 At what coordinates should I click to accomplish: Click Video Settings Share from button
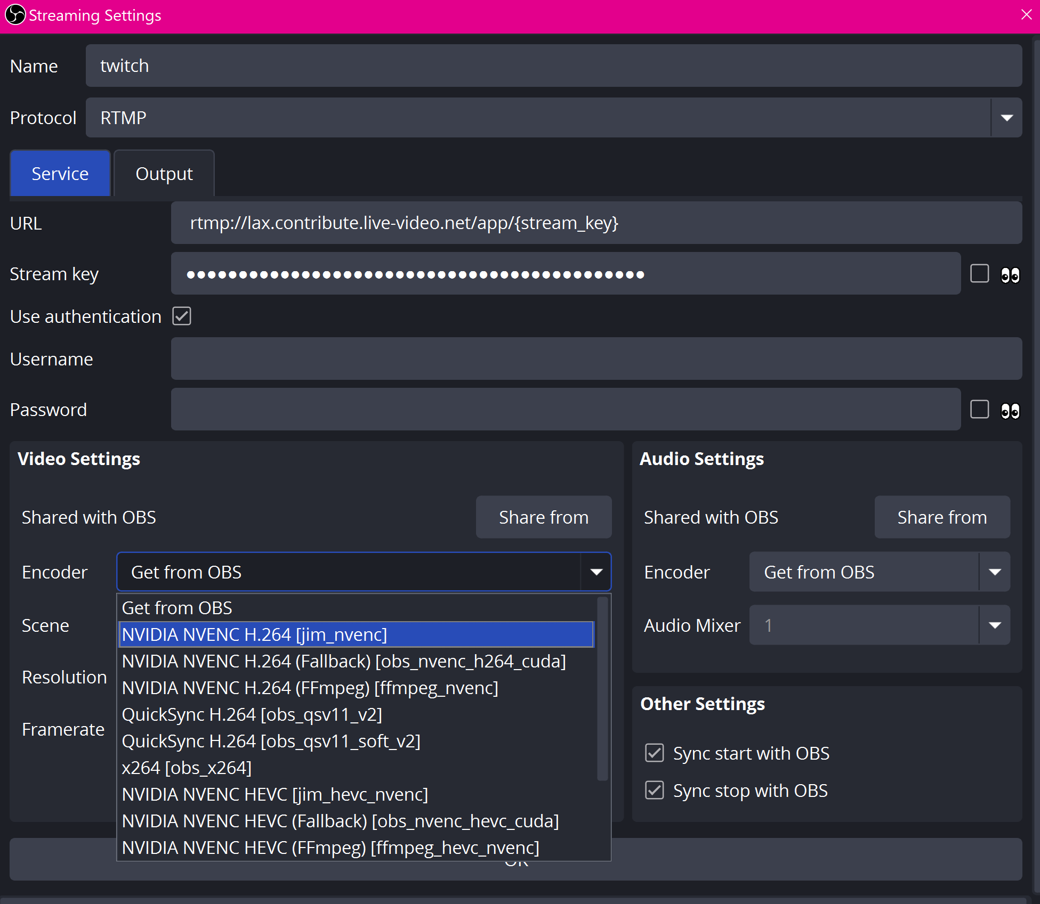(x=544, y=517)
